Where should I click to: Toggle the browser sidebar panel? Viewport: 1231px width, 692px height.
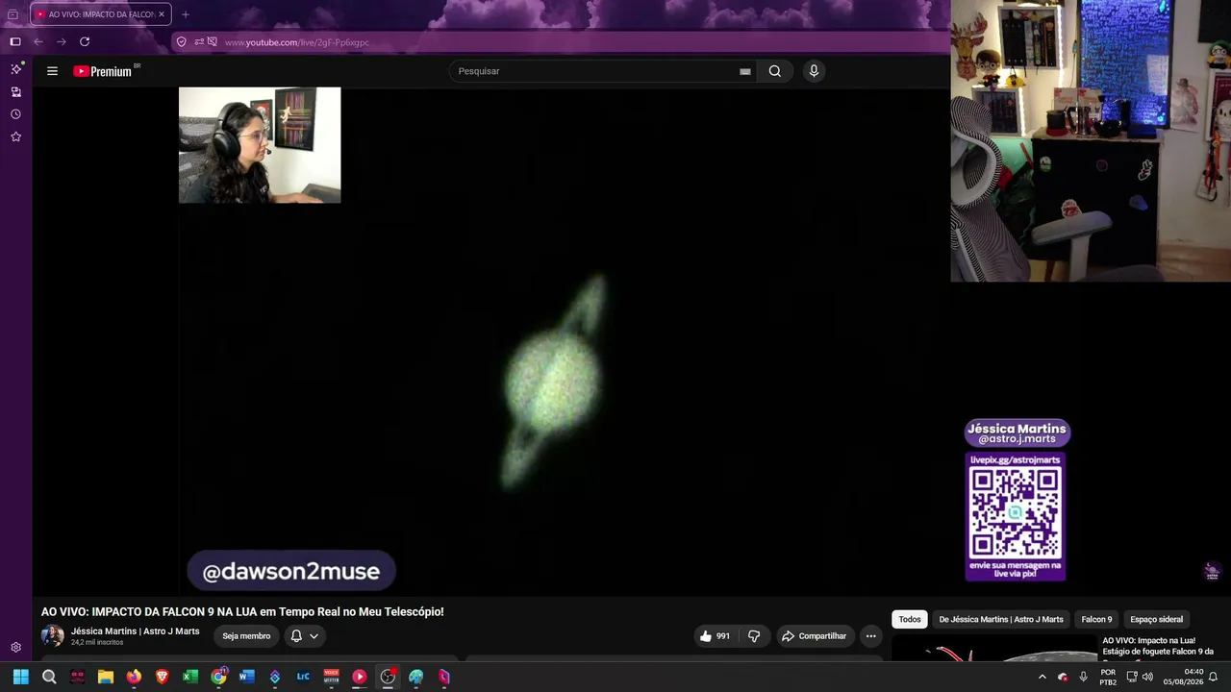pos(15,42)
